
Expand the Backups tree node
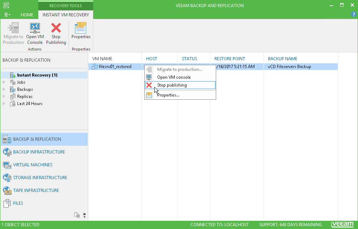(x=4, y=89)
